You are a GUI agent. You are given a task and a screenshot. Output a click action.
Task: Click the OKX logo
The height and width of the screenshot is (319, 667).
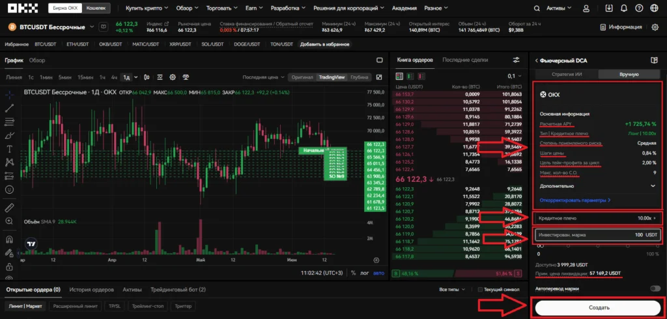point(23,8)
